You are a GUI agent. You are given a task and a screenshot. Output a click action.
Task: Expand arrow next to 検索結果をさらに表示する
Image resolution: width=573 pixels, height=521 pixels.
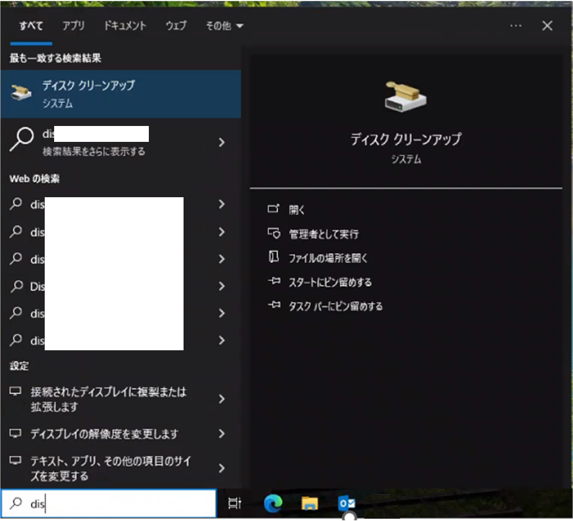(x=221, y=142)
